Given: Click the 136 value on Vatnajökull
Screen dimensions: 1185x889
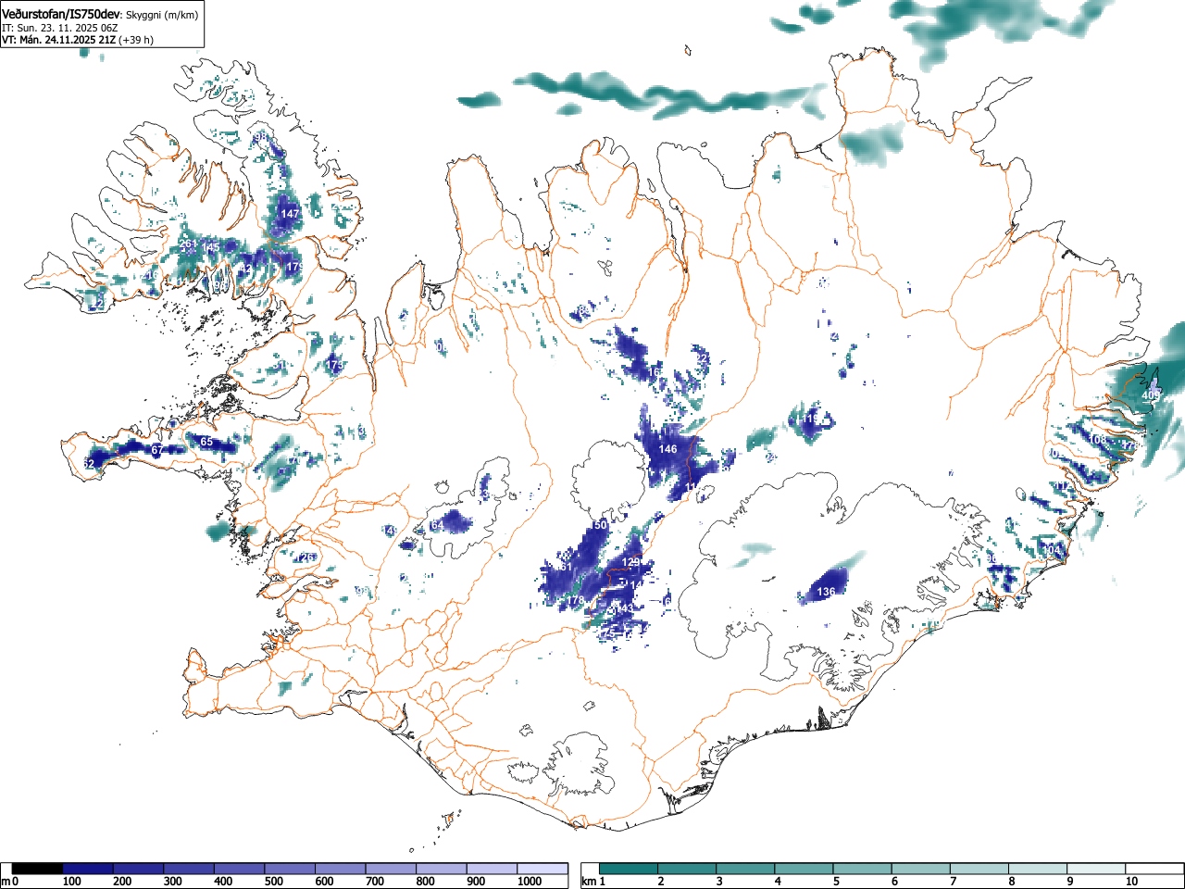Looking at the screenshot, I should click(x=826, y=592).
